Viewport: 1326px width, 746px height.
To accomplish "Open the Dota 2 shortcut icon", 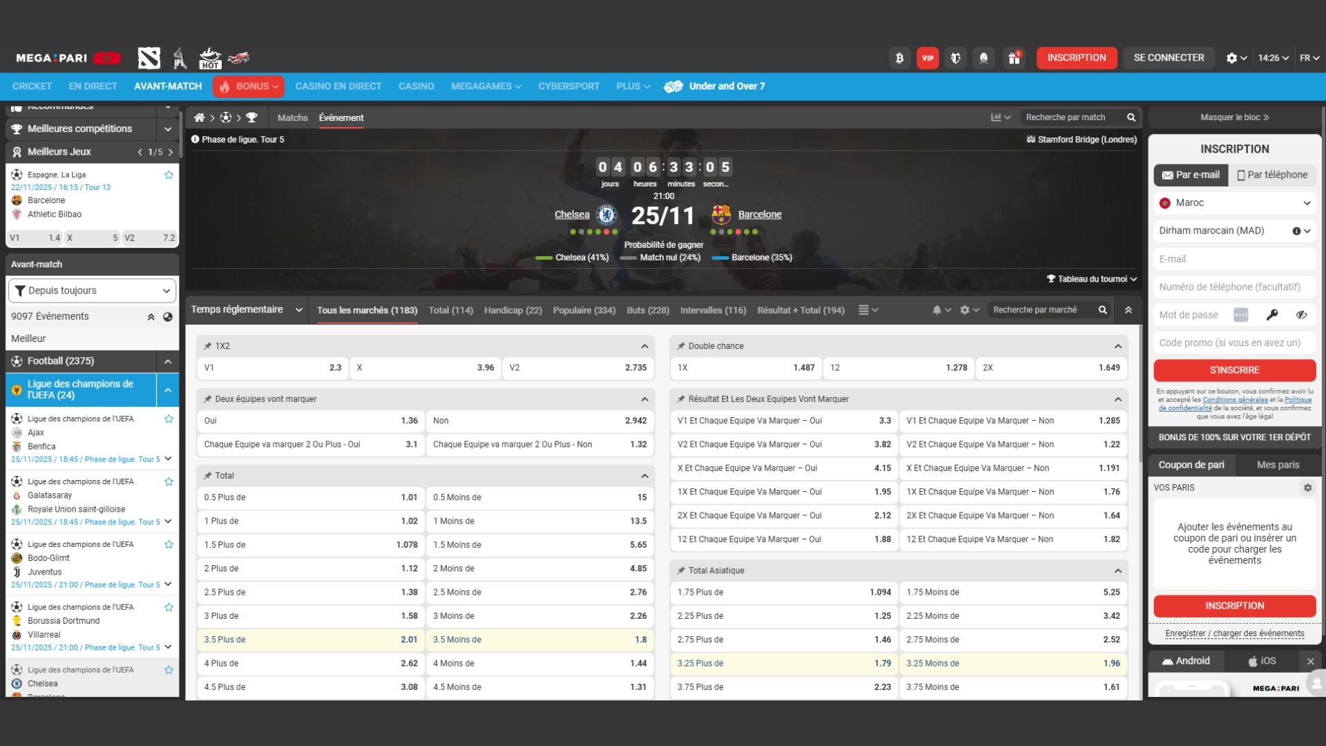I will tap(148, 58).
